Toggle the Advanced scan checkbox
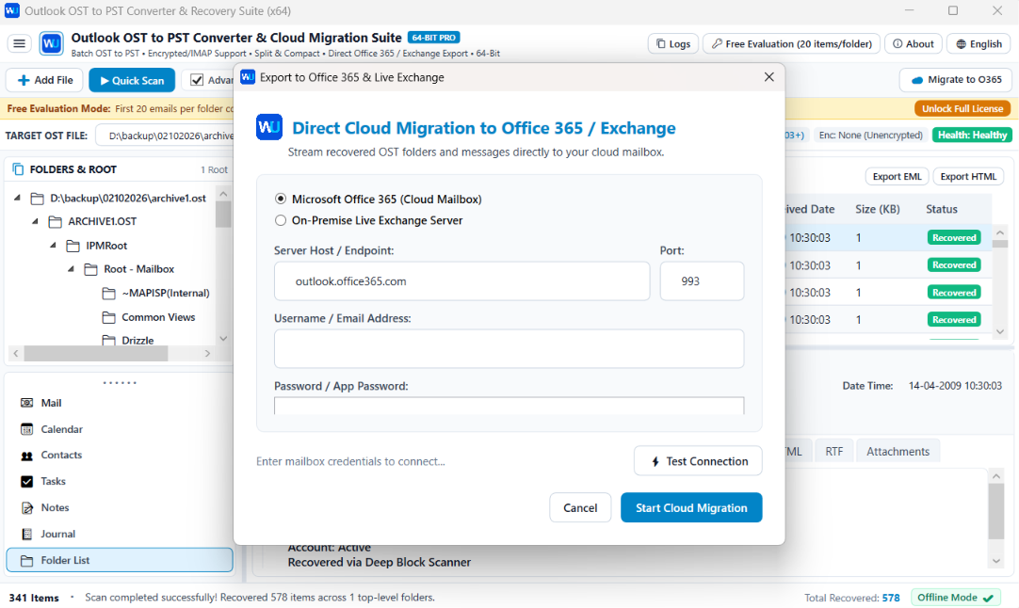This screenshot has height=608, width=1019. point(196,80)
